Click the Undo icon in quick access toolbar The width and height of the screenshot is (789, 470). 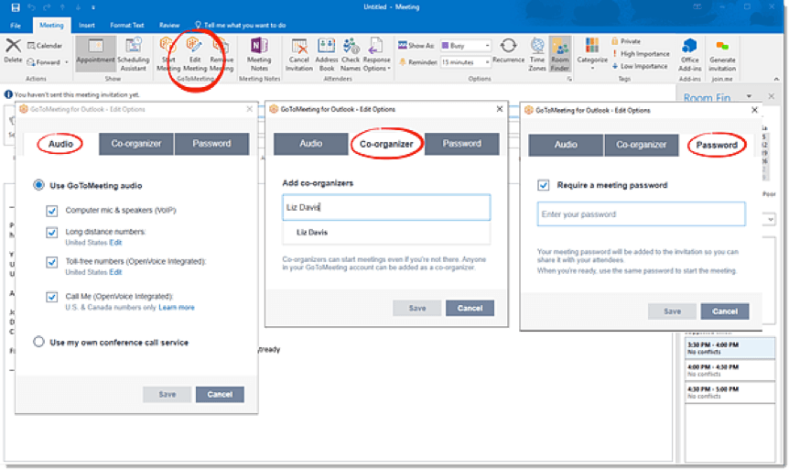coord(32,7)
